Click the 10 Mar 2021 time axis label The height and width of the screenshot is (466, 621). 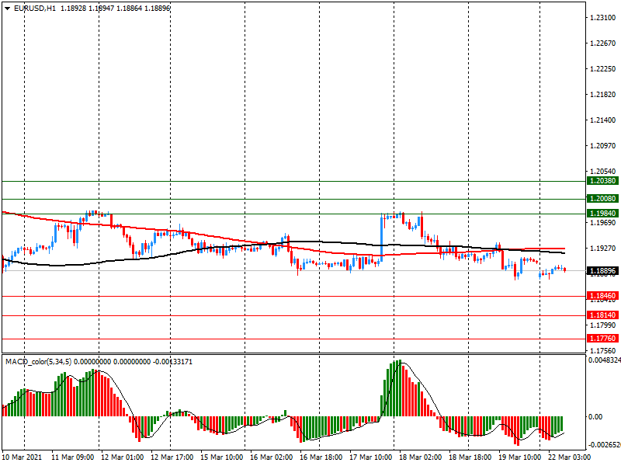pos(23,458)
